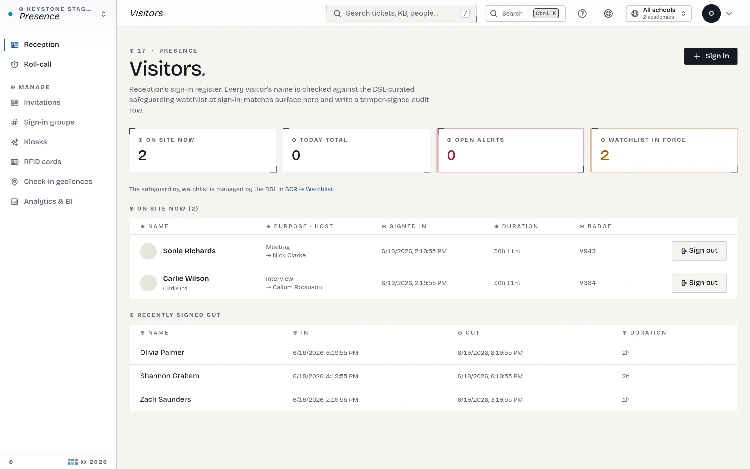The height and width of the screenshot is (469, 750).
Task: Open Check-in geofences page
Action: pyautogui.click(x=58, y=181)
